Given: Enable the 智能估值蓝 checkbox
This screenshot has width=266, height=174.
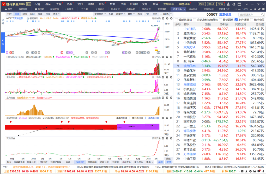Looking at the screenshot, I should click(176, 20).
